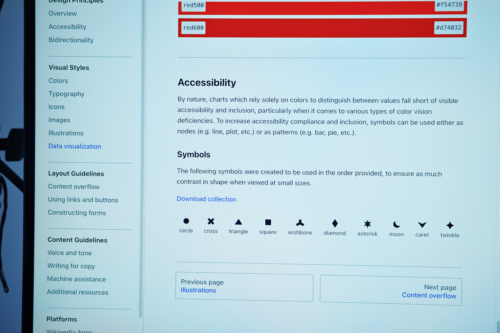Go to previous page Illustrations
500x333 pixels.
pos(244,287)
